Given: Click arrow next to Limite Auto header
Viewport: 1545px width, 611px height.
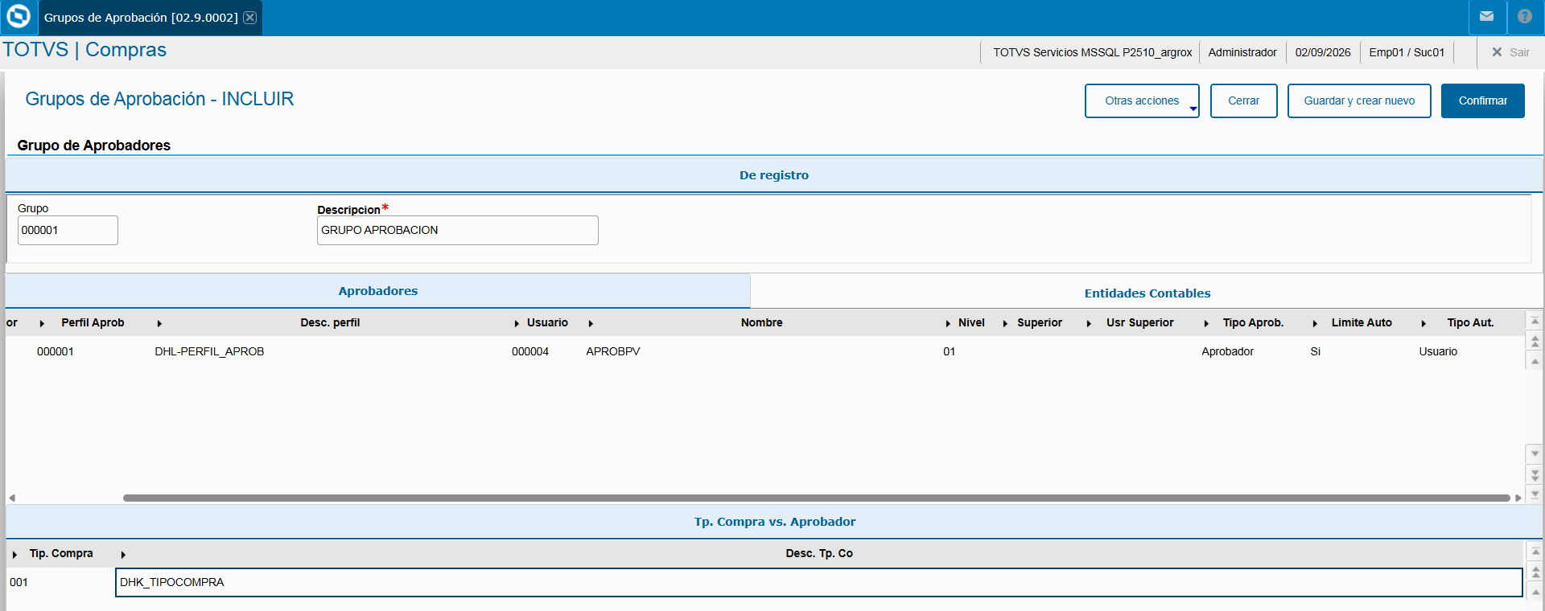Looking at the screenshot, I should tap(1315, 323).
